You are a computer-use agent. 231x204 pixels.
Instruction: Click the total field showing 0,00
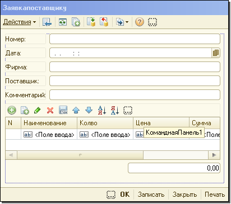tap(174, 168)
